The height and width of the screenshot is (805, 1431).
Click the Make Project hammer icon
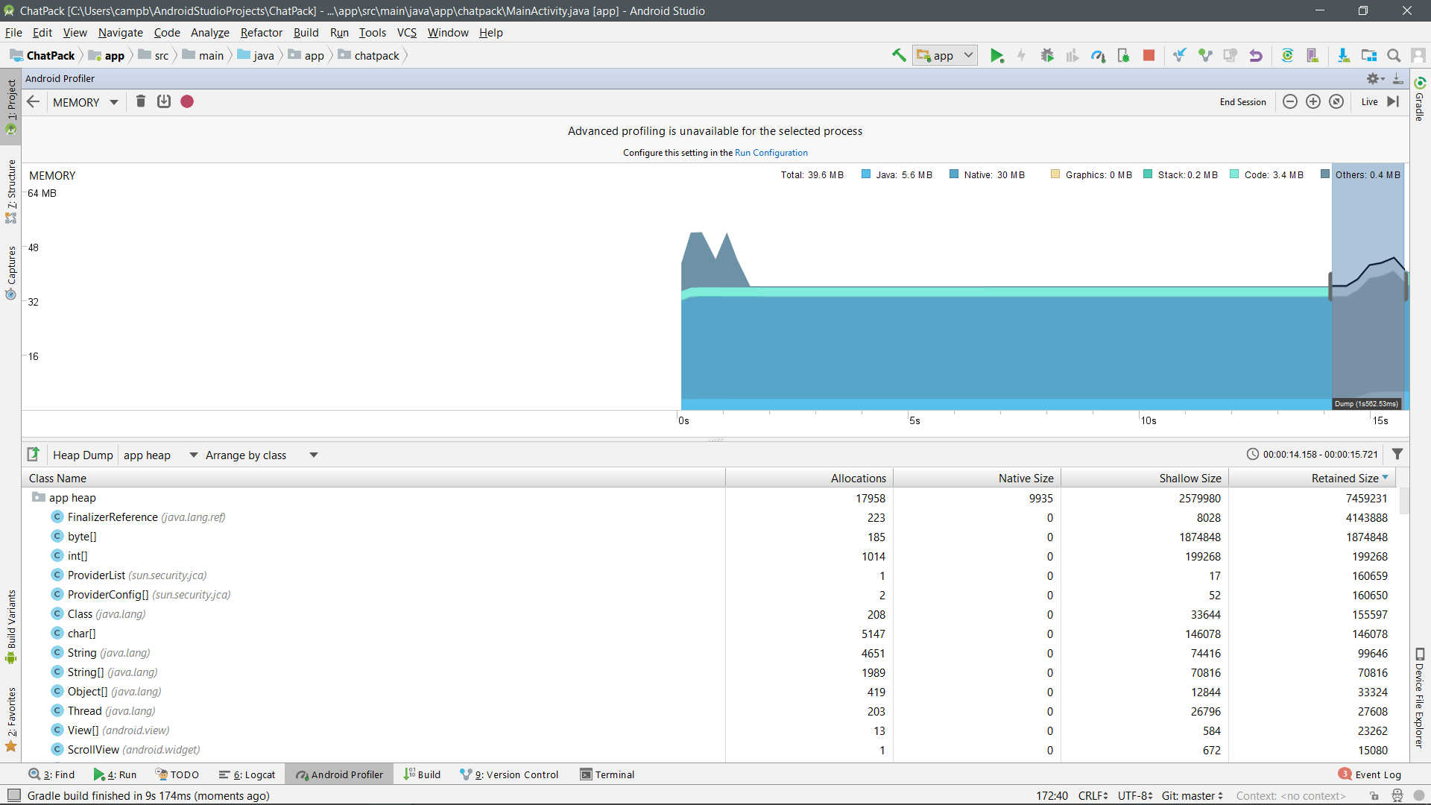pyautogui.click(x=899, y=55)
